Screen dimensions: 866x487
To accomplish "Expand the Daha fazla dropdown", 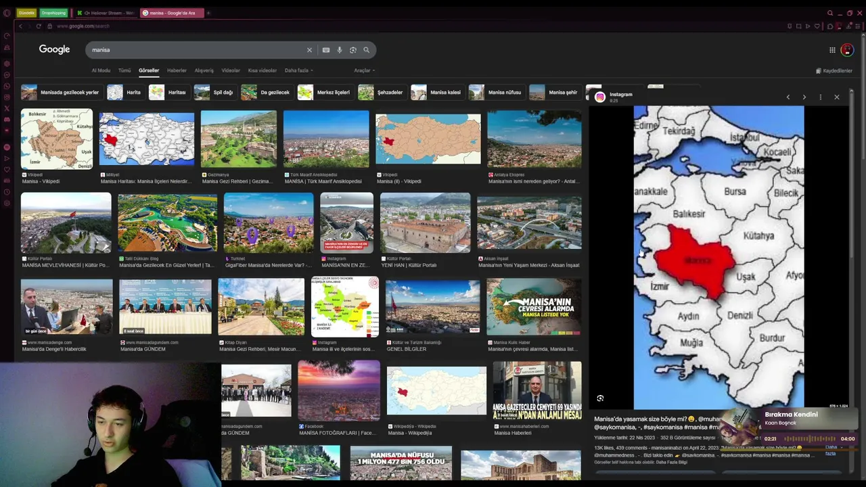I will click(x=298, y=70).
